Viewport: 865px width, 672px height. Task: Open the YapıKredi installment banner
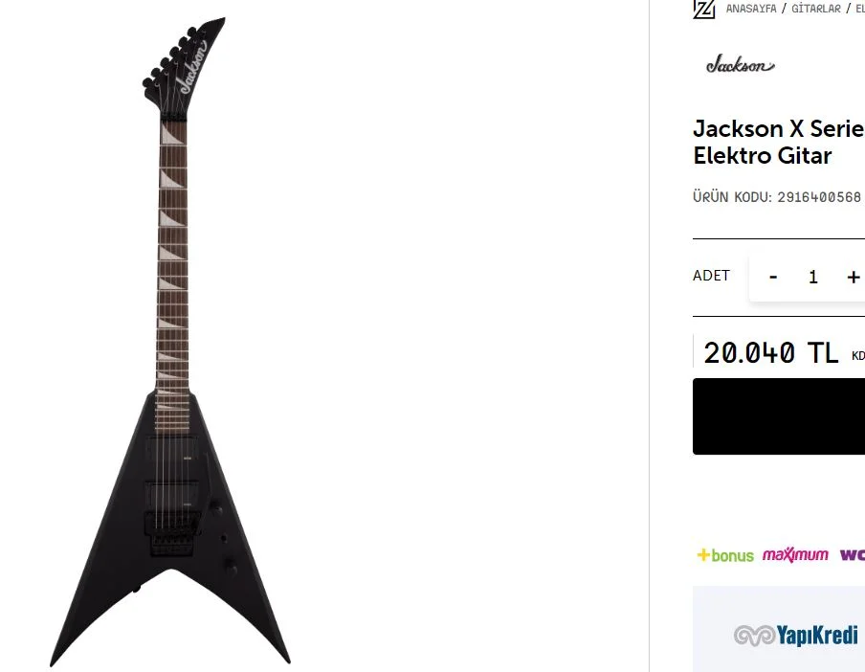[778, 629]
